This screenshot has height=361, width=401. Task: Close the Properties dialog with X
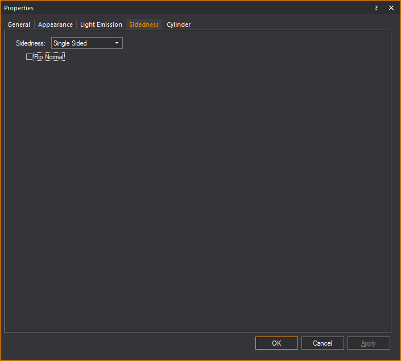(391, 8)
